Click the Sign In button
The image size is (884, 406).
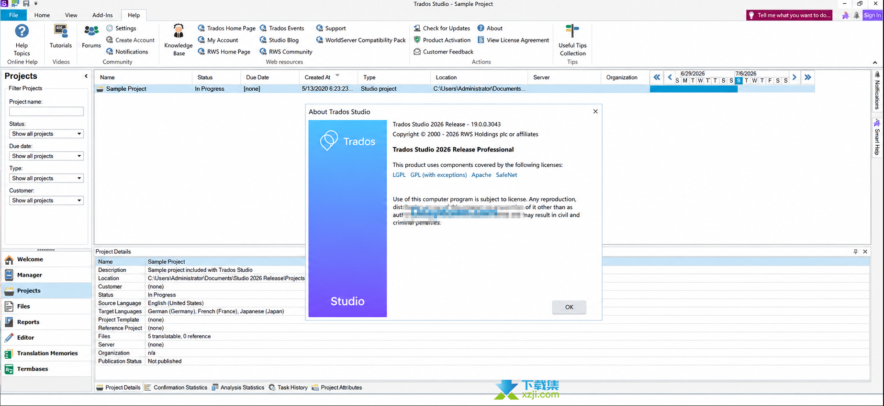point(872,15)
